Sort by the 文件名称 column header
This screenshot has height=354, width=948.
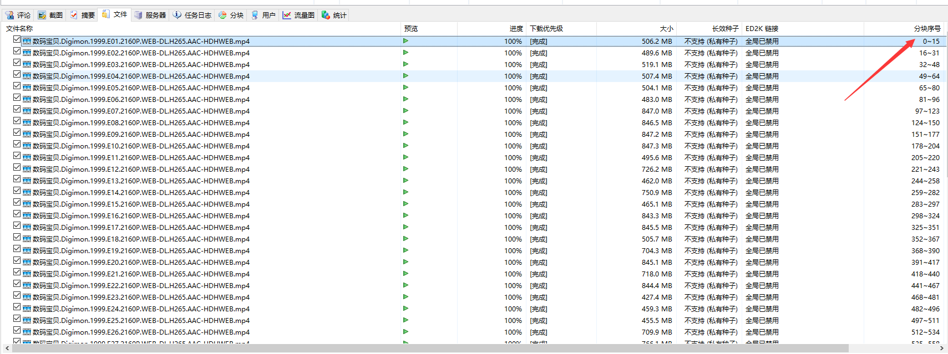coord(19,28)
